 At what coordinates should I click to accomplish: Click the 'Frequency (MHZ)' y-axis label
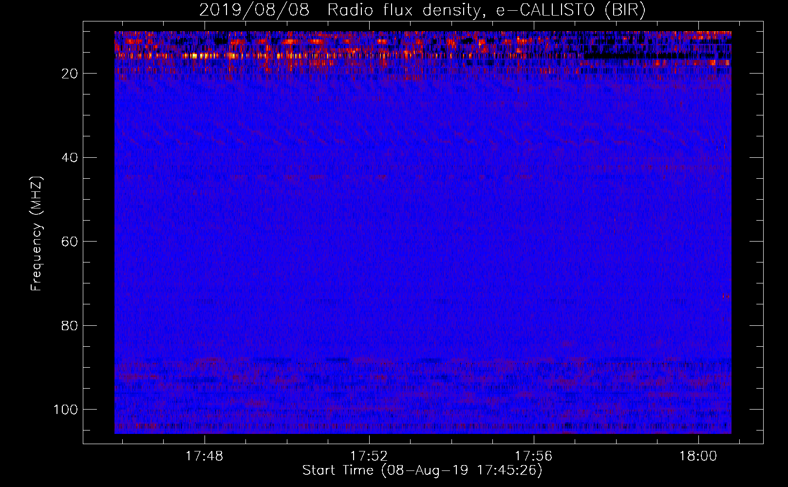(37, 234)
